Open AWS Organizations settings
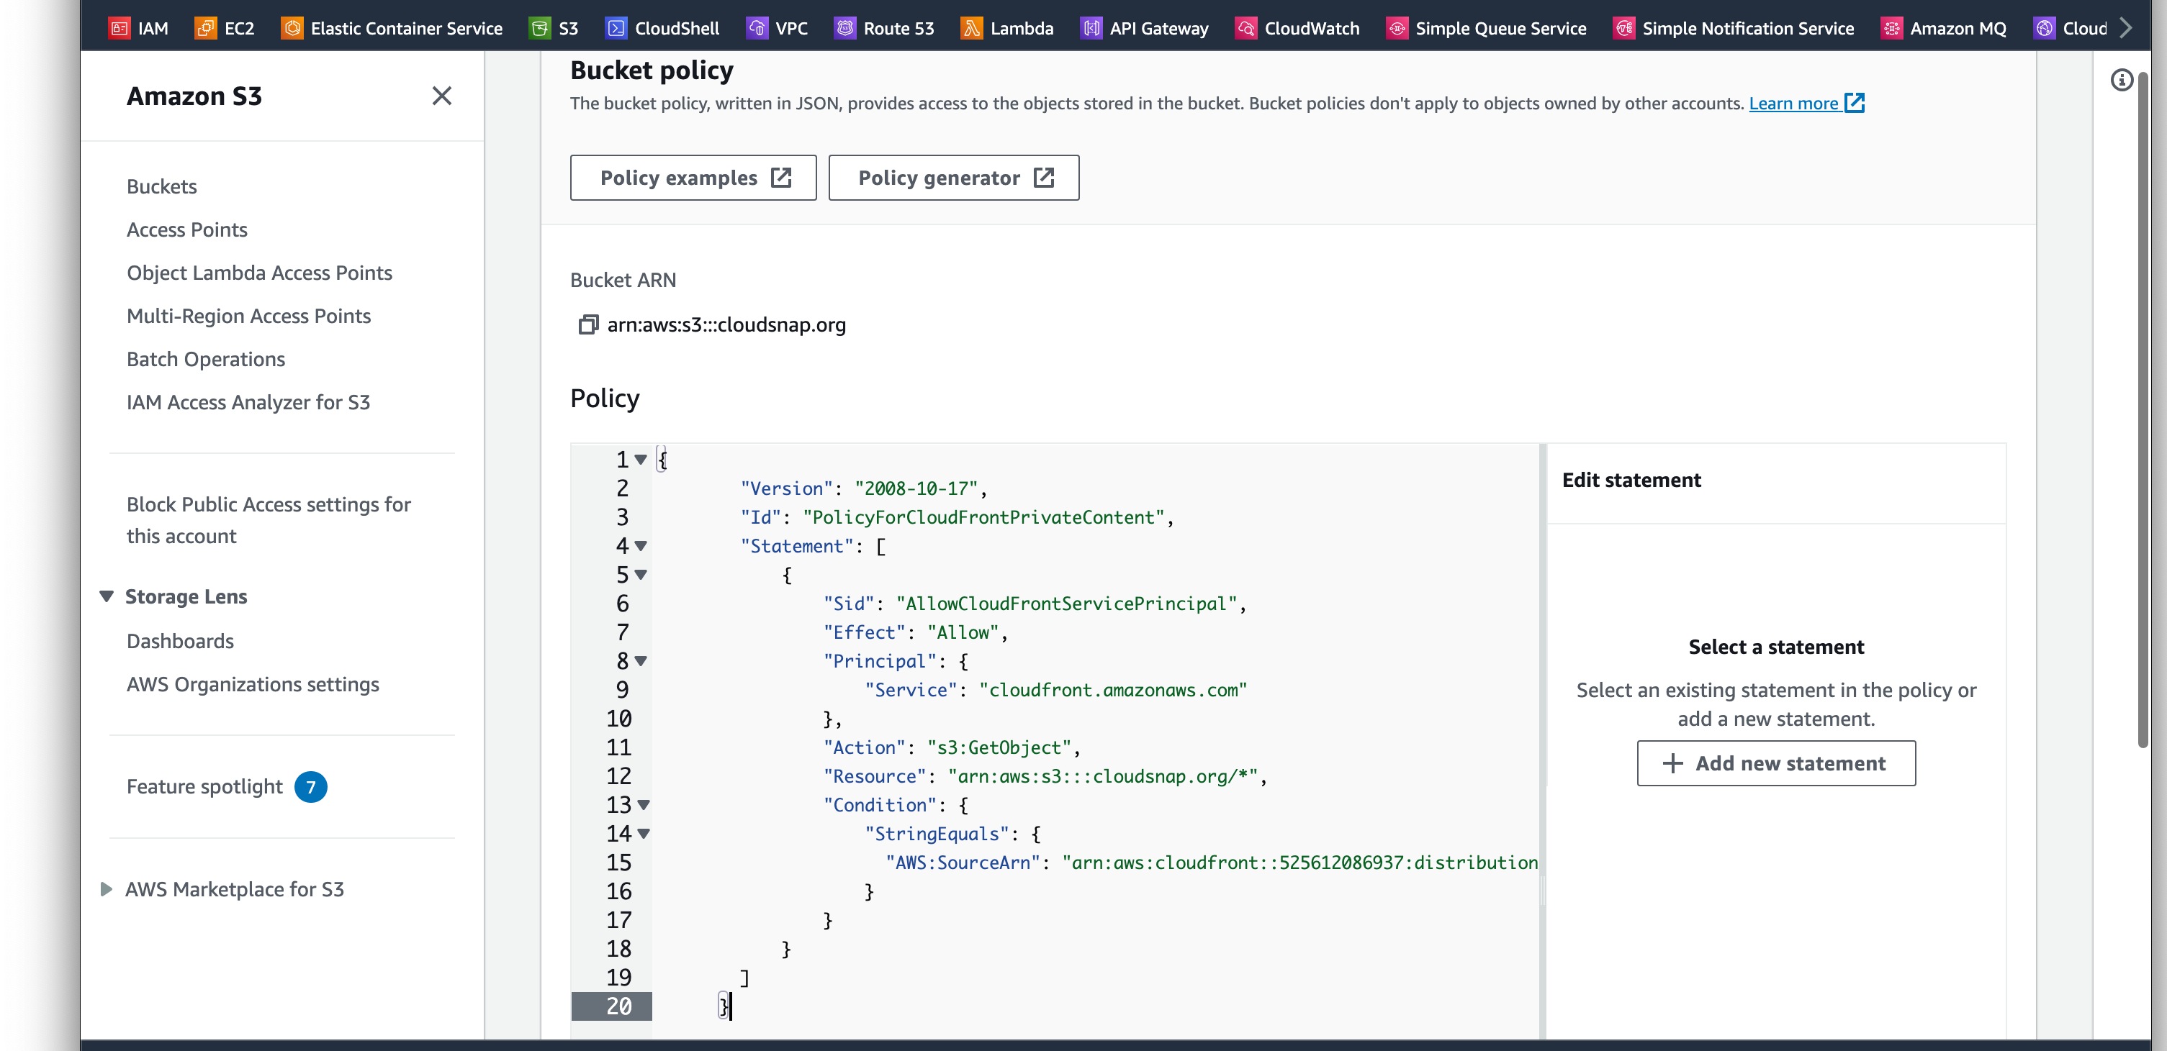Screen dimensions: 2167x1051 coord(253,684)
